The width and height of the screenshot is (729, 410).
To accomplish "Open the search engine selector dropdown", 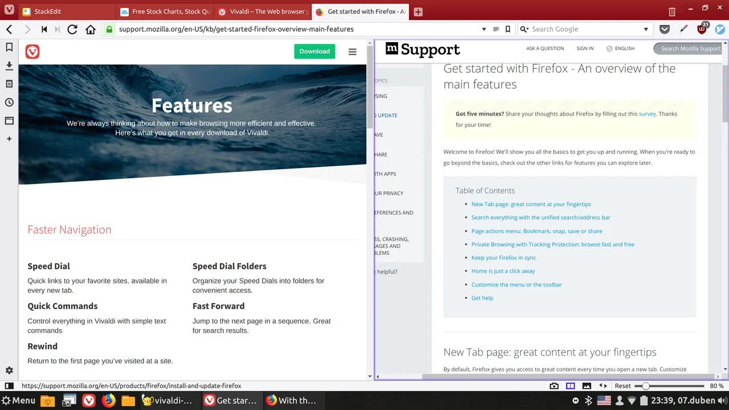I will point(524,29).
